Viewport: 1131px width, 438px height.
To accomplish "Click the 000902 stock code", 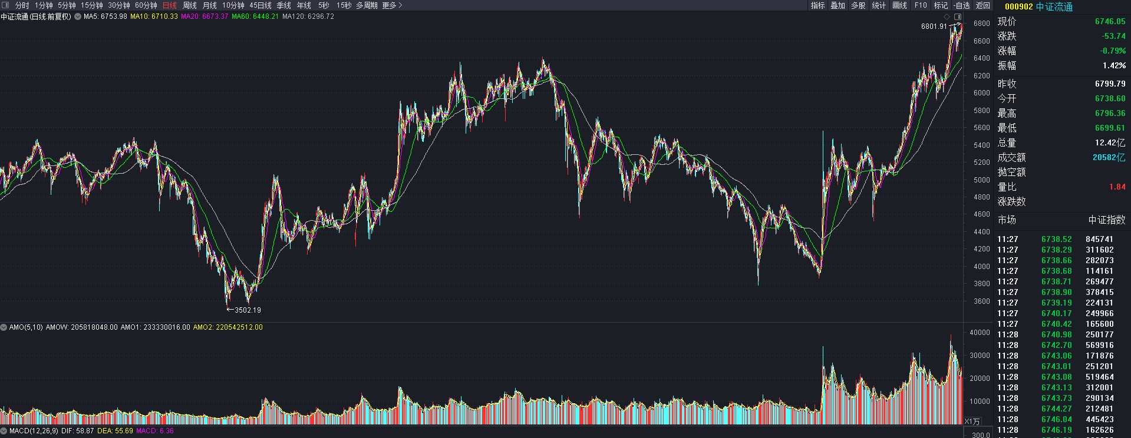I will coord(1018,6).
